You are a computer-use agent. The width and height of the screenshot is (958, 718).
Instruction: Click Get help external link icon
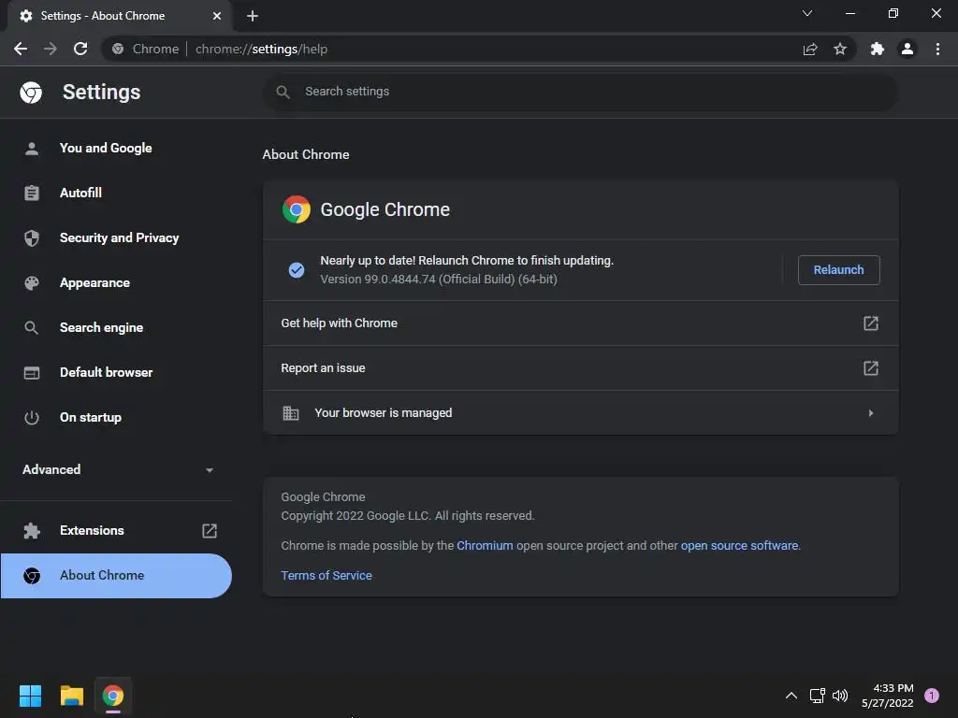(x=871, y=323)
